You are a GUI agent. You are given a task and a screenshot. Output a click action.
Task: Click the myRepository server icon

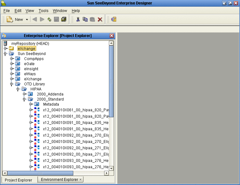[5, 43]
